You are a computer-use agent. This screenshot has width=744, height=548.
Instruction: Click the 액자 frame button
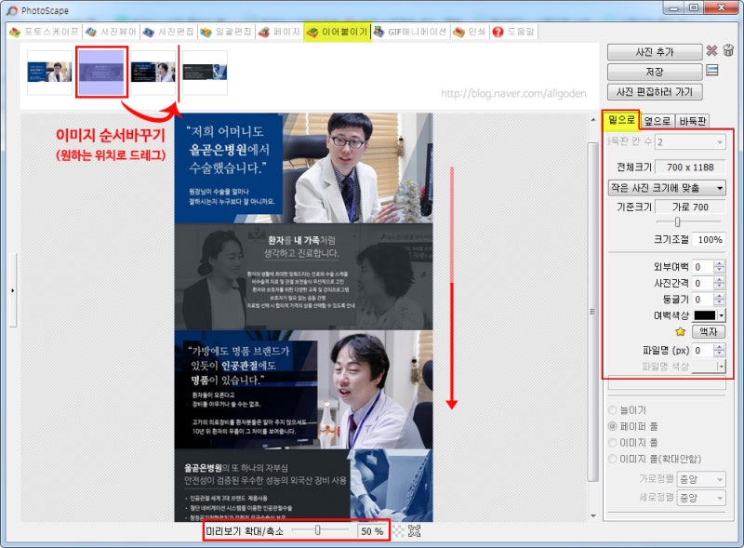(x=709, y=331)
